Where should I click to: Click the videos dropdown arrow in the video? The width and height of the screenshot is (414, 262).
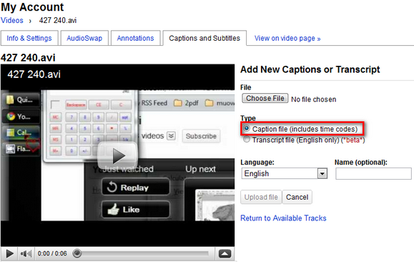tap(171, 136)
